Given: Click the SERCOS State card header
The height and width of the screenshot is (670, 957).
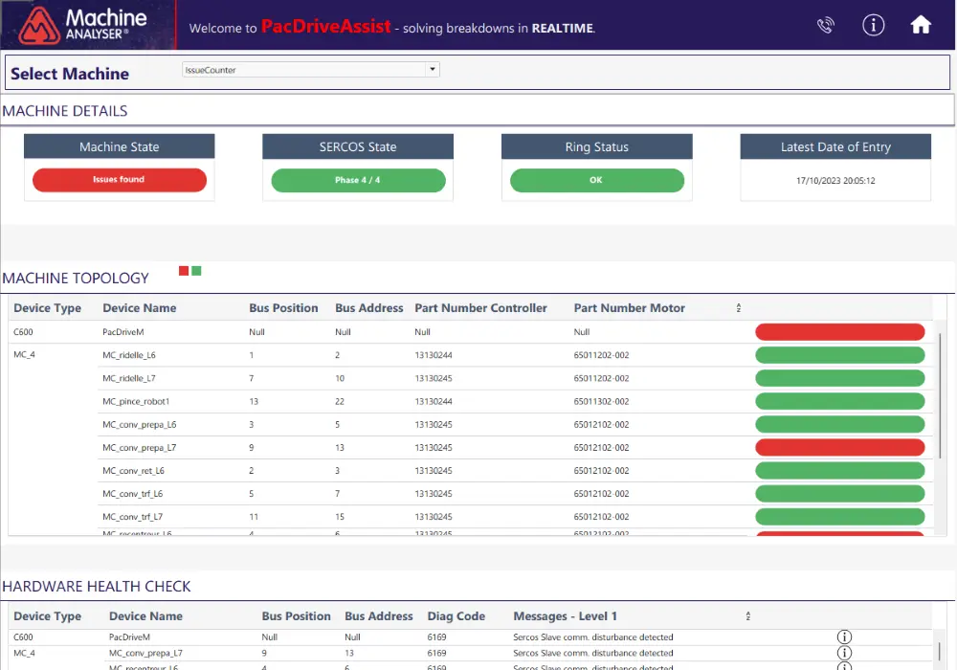Looking at the screenshot, I should 358,146.
